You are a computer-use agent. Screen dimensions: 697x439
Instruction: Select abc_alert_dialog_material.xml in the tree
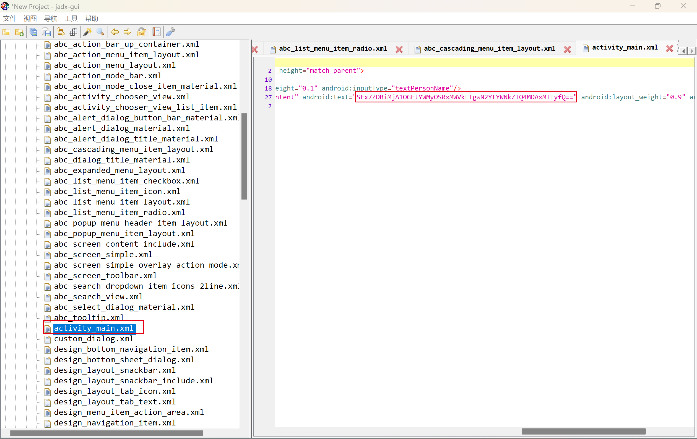pyautogui.click(x=122, y=128)
